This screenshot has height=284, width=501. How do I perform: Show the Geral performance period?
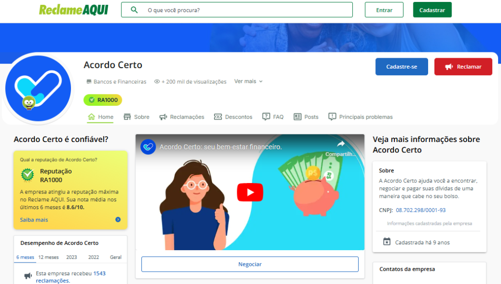pos(116,257)
